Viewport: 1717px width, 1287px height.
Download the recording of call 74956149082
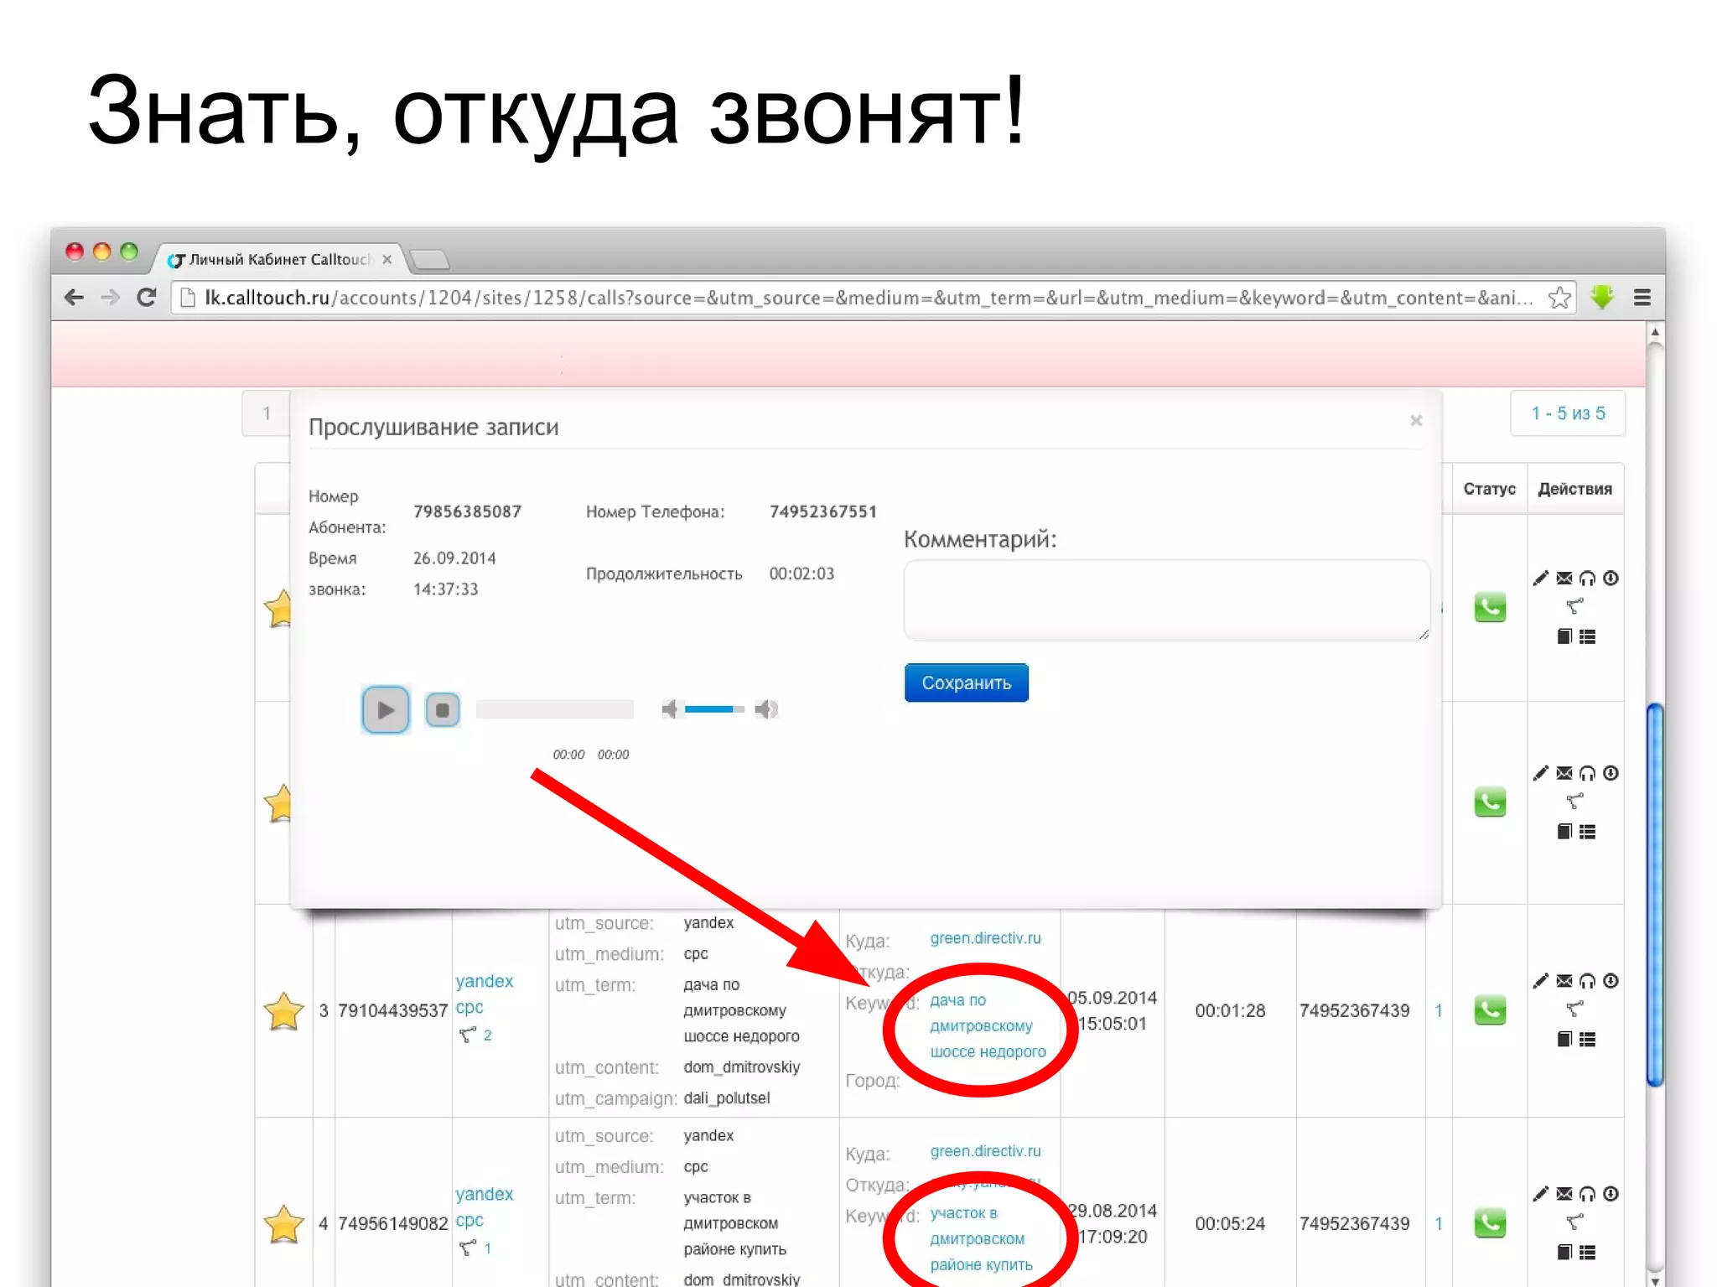[1611, 1193]
